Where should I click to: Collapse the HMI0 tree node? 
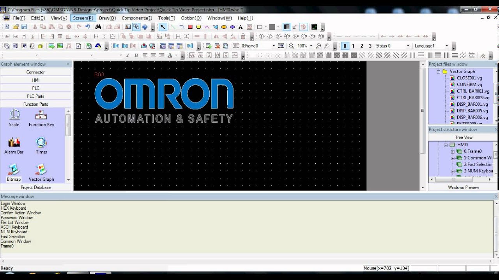pos(446,145)
